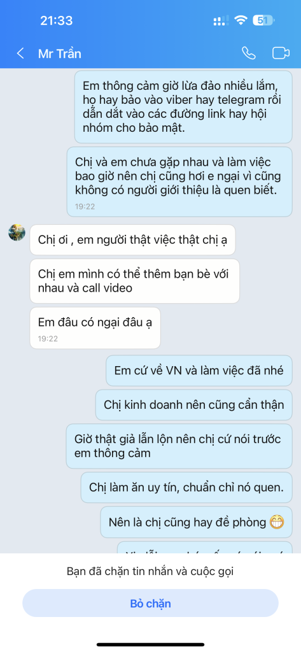Tap the 'Bạn đã chặn tin nhắn' notice
301x652 pixels.
coord(150,571)
